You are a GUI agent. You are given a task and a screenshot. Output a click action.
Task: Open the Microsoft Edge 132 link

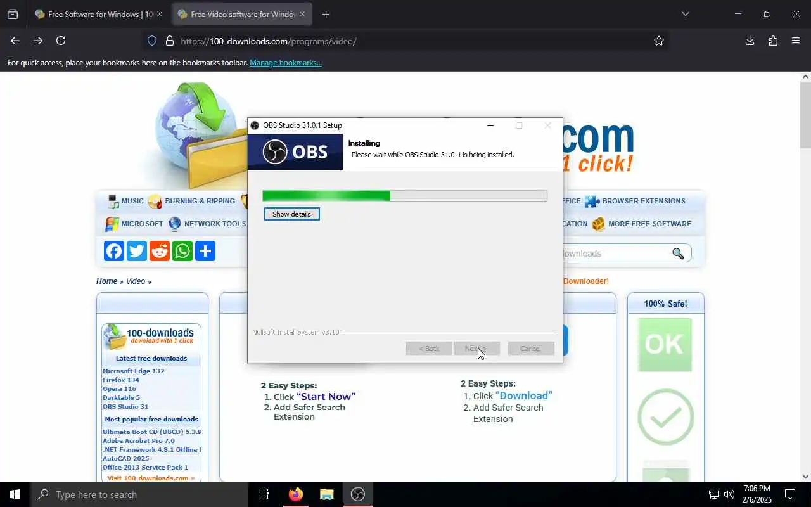click(134, 371)
